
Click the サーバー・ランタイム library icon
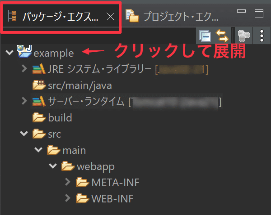pos(39,102)
